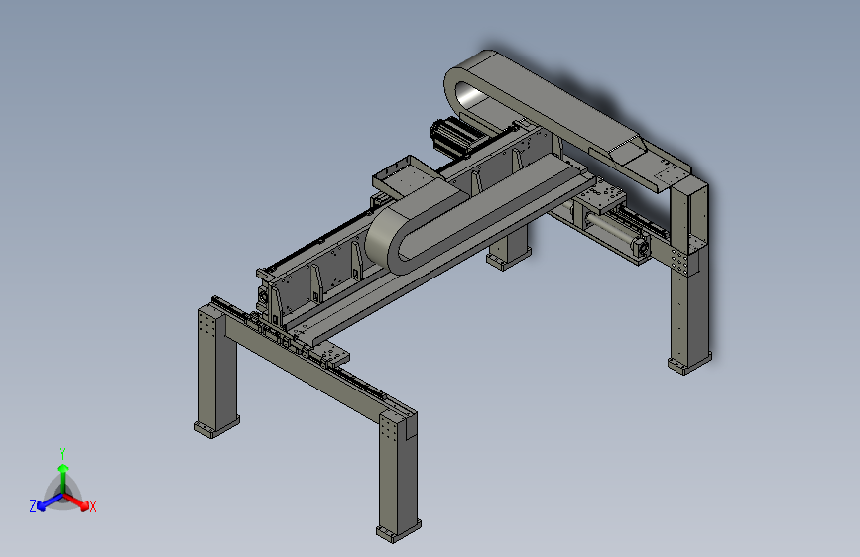Image resolution: width=860 pixels, height=557 pixels.
Task: Select the tall rear right support column
Action: click(x=689, y=277)
